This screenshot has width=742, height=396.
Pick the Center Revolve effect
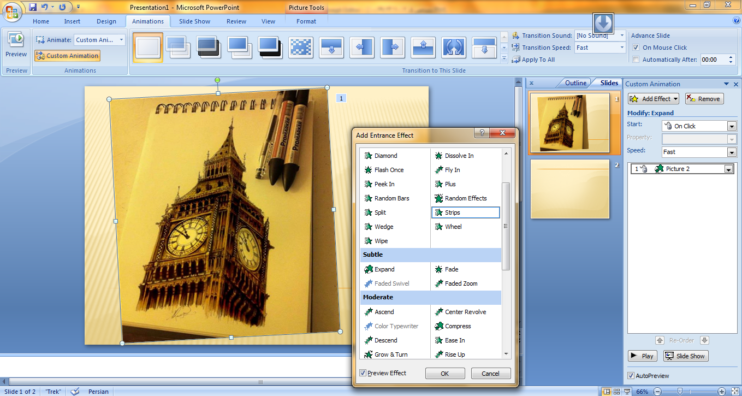(x=465, y=312)
